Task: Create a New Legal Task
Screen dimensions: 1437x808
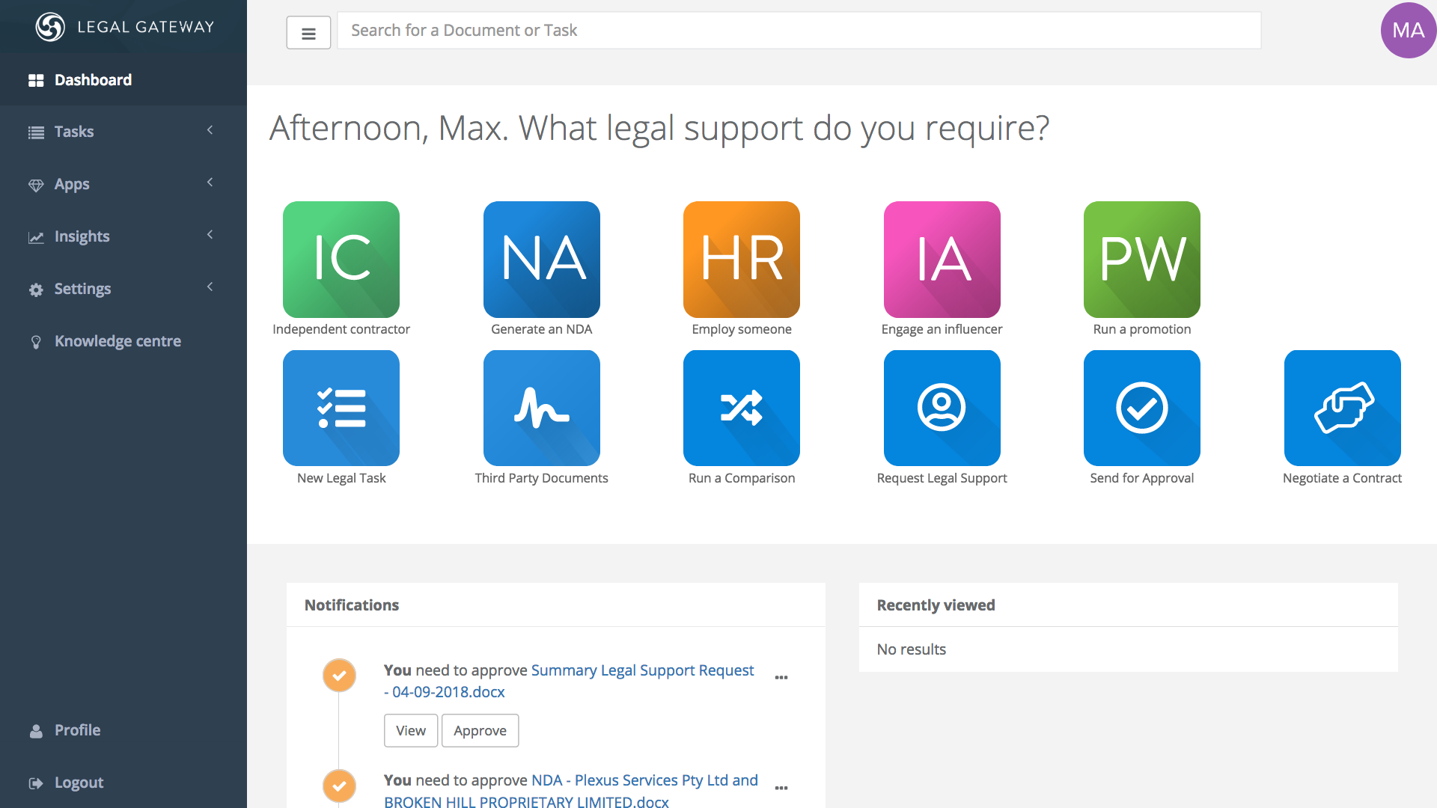Action: (341, 408)
